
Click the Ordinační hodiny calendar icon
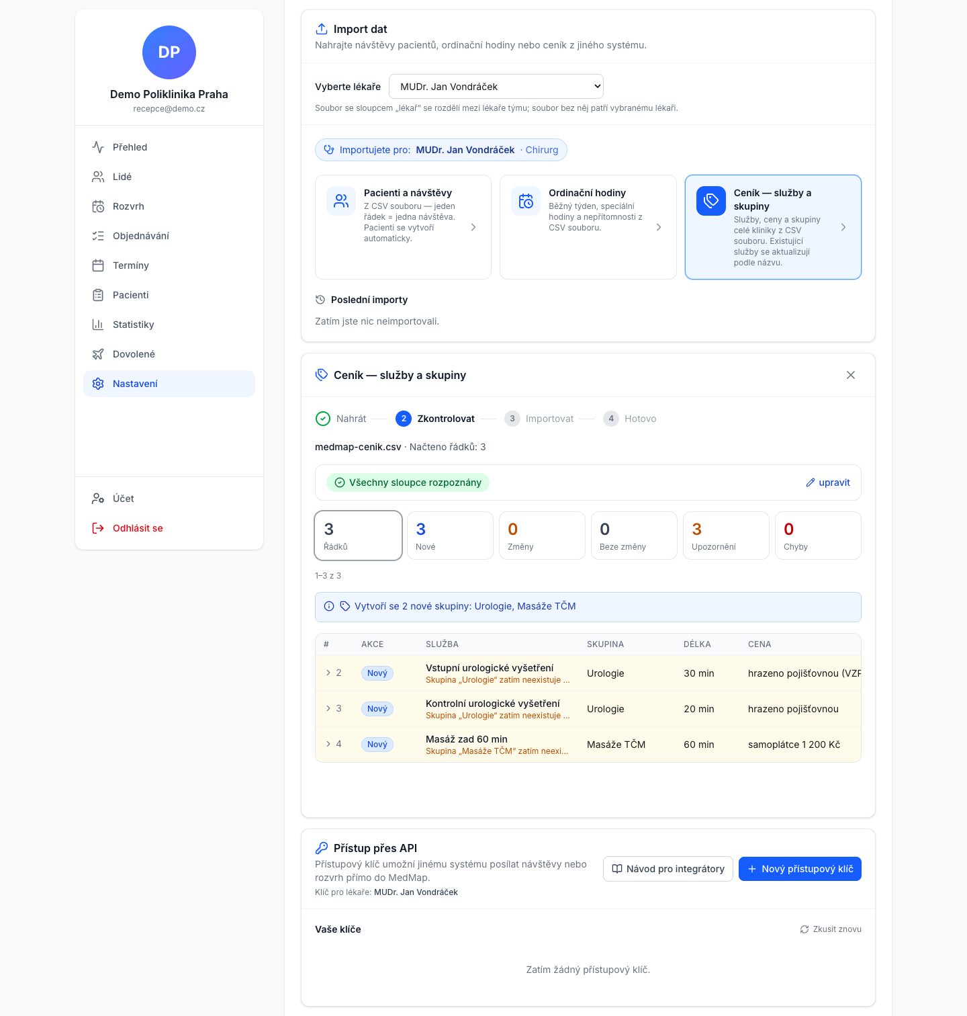pos(526,201)
